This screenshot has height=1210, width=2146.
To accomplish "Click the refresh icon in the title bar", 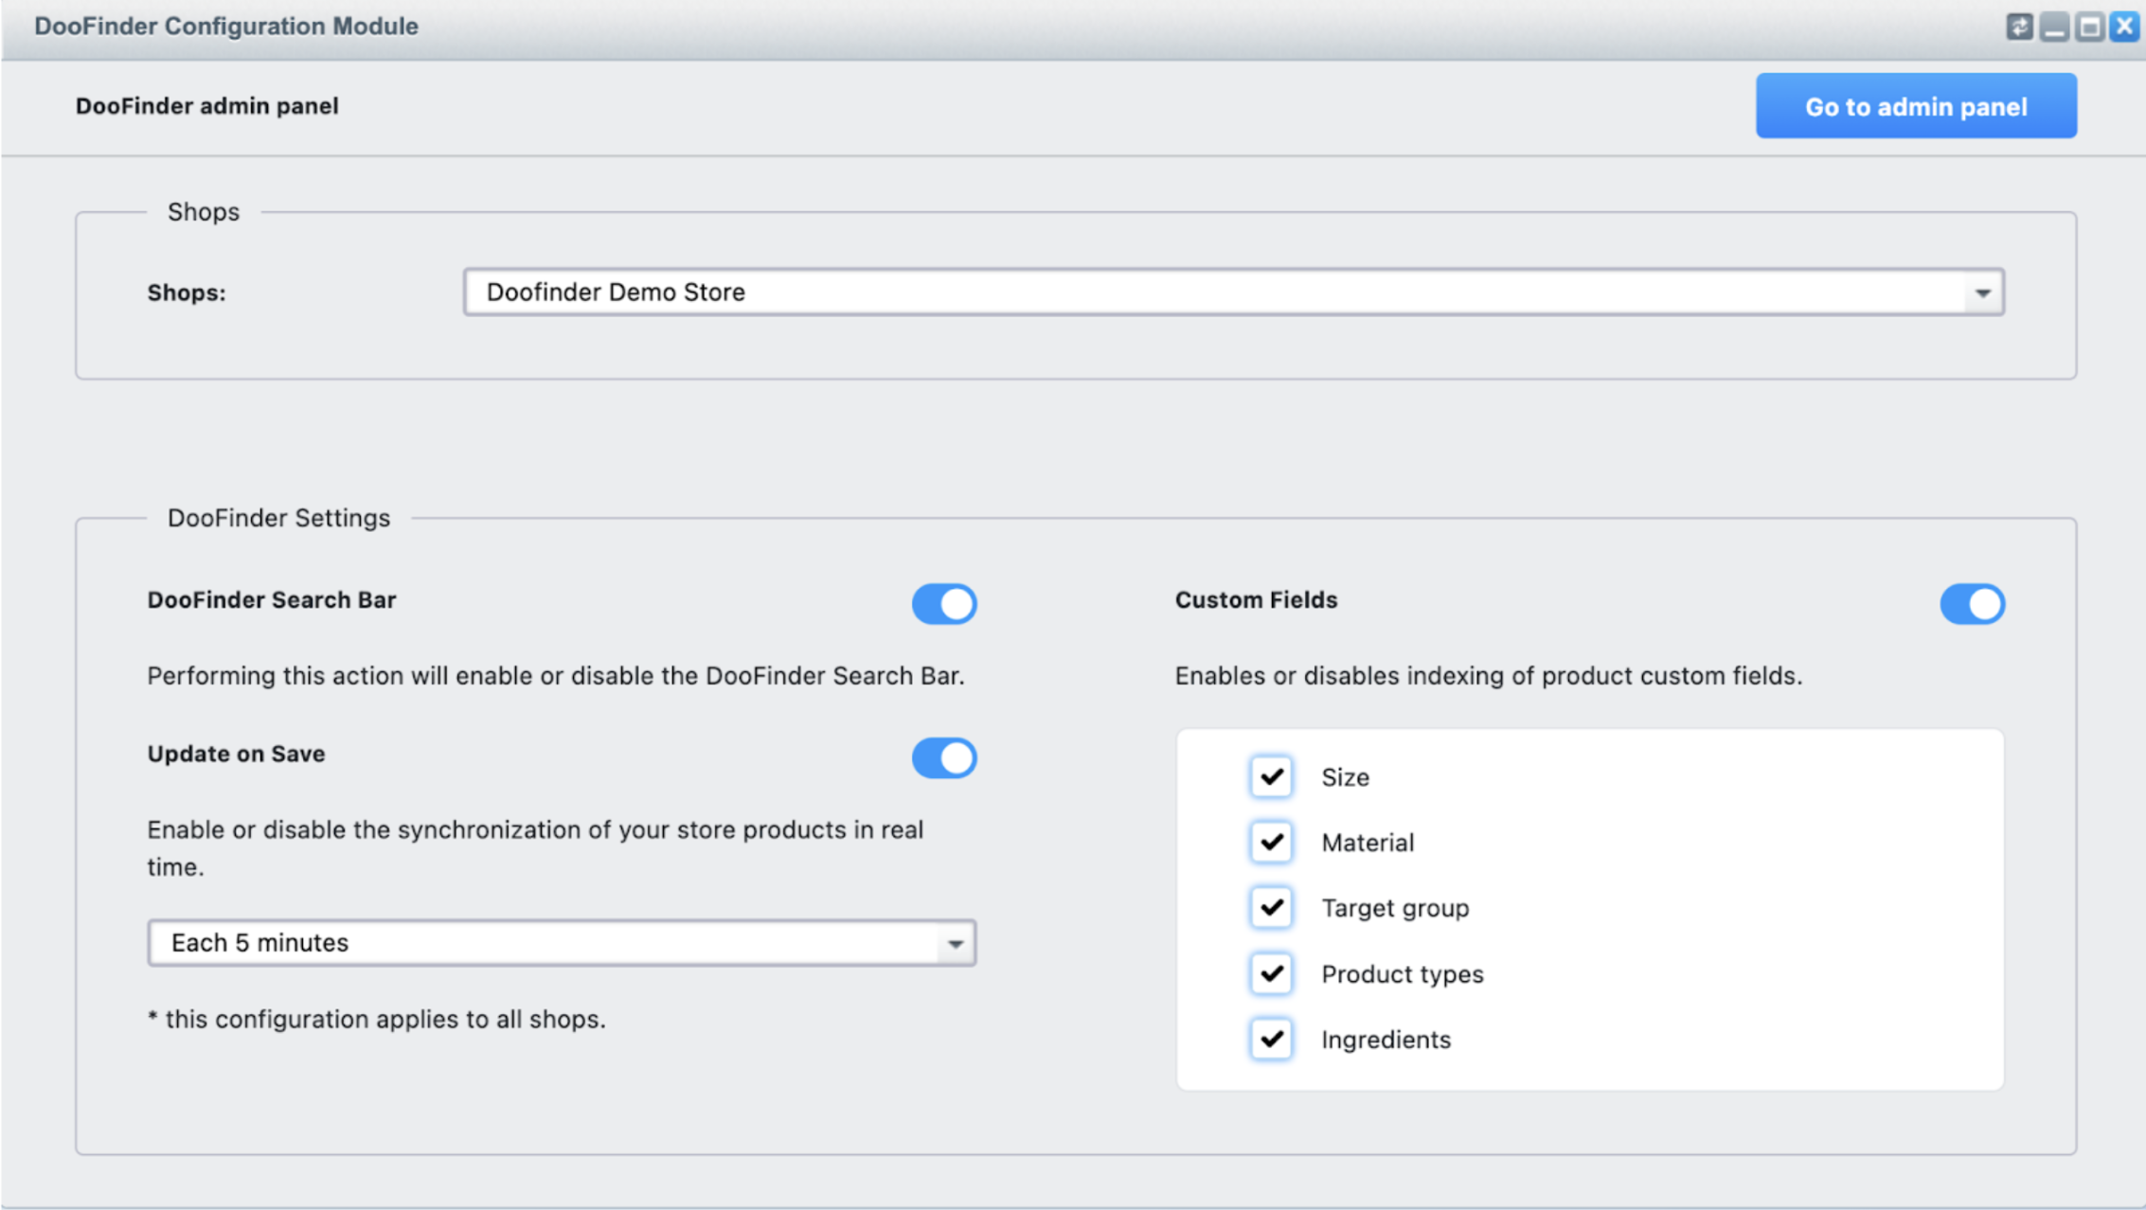I will coord(2018,27).
